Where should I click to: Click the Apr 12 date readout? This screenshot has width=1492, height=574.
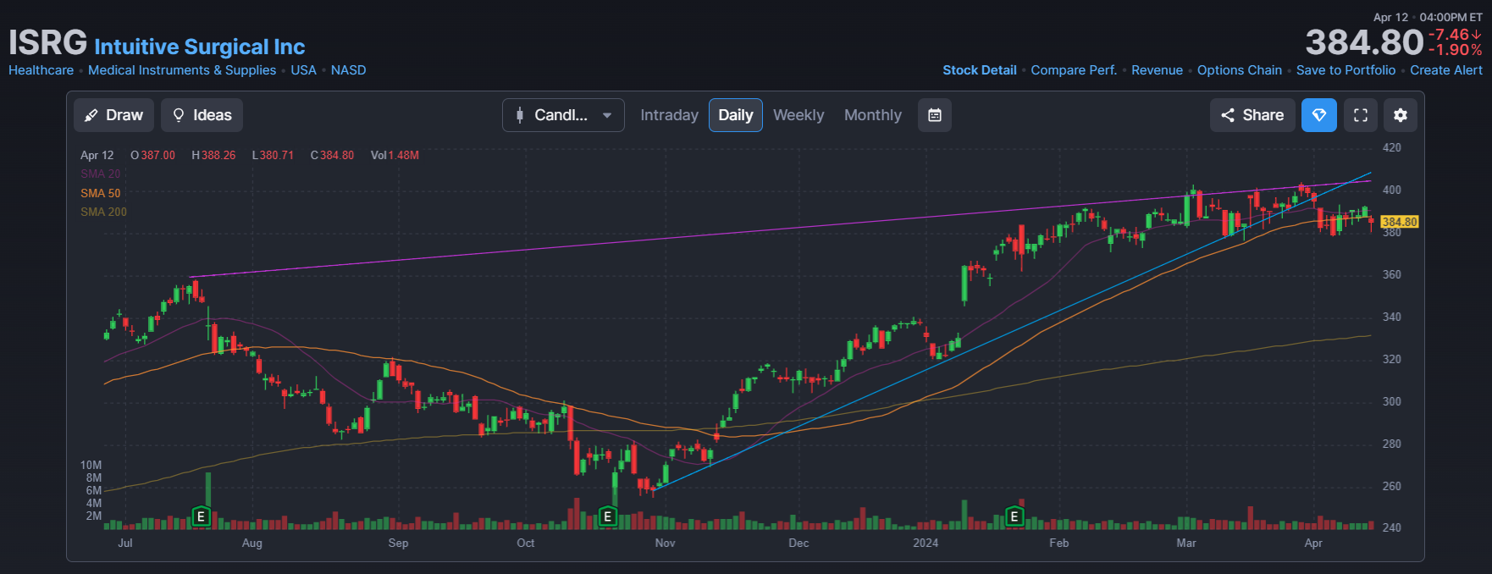[97, 156]
